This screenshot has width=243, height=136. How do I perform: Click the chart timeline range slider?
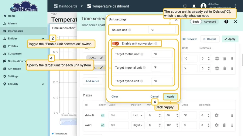coord(68,122)
